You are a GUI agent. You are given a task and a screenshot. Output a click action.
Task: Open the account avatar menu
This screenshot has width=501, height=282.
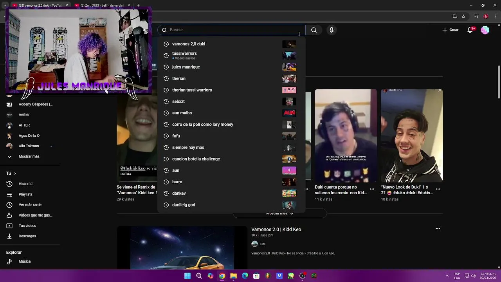pyautogui.click(x=485, y=30)
